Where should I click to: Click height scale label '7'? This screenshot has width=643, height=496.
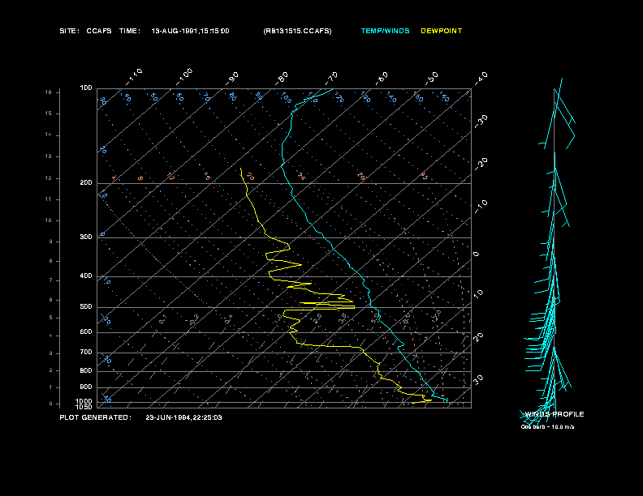(51, 280)
